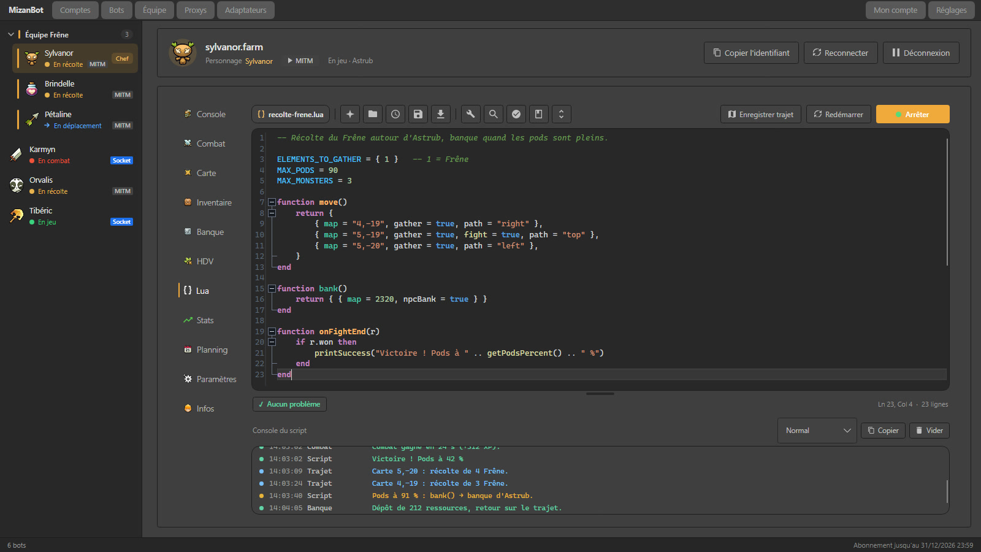The image size is (981, 552).
Task: Open the Paramètres section
Action: pos(210,379)
